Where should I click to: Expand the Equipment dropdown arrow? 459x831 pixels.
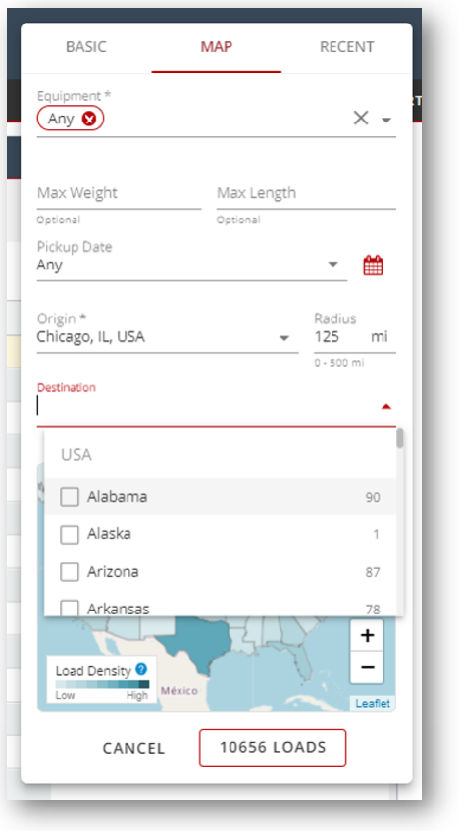pyautogui.click(x=386, y=121)
